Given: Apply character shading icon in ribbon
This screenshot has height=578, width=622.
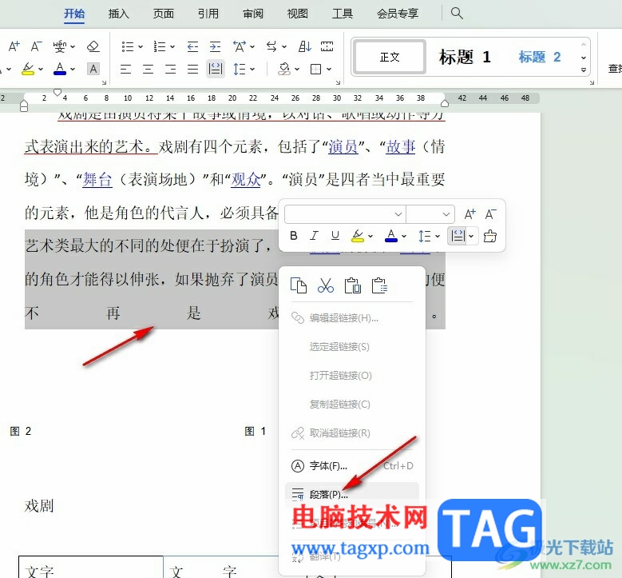Looking at the screenshot, I should click(x=93, y=69).
